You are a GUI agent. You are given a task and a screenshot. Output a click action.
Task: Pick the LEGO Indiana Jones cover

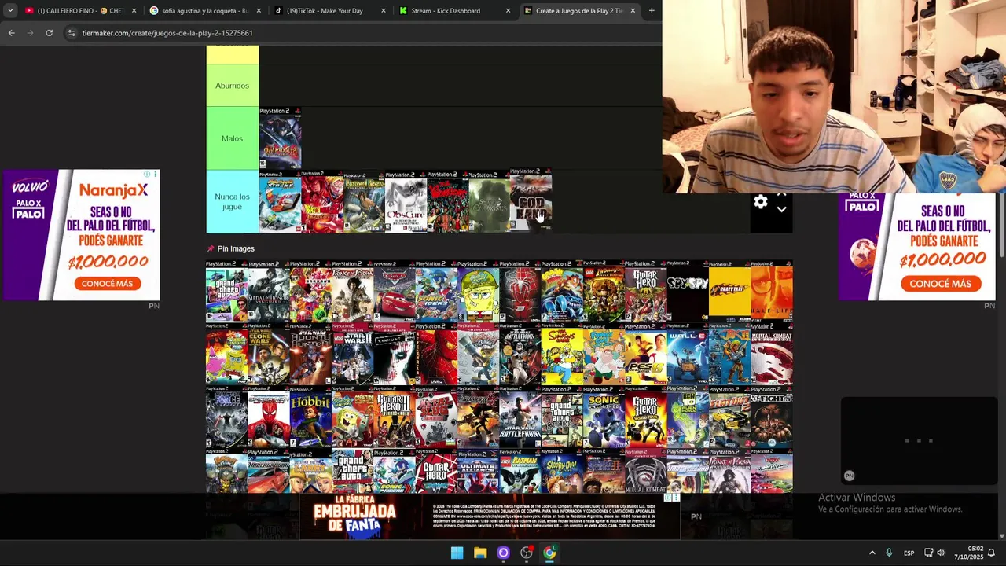point(604,292)
